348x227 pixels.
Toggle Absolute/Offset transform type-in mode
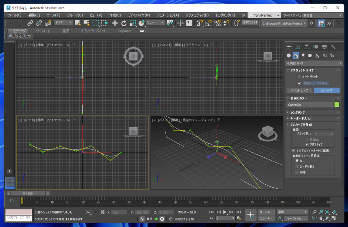click(103, 212)
